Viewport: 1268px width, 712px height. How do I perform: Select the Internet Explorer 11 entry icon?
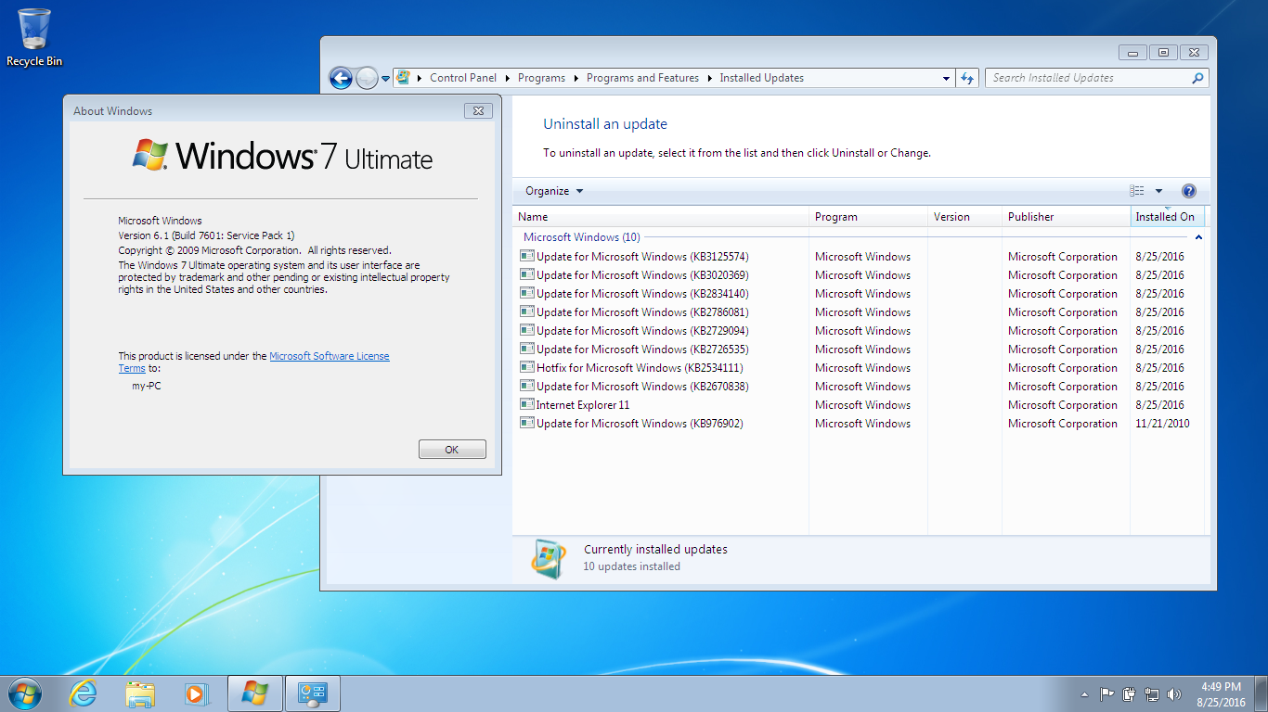pos(526,404)
